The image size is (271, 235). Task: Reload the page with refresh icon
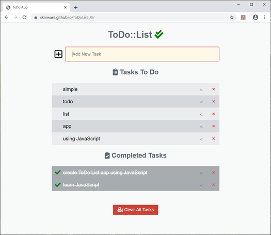[25, 17]
